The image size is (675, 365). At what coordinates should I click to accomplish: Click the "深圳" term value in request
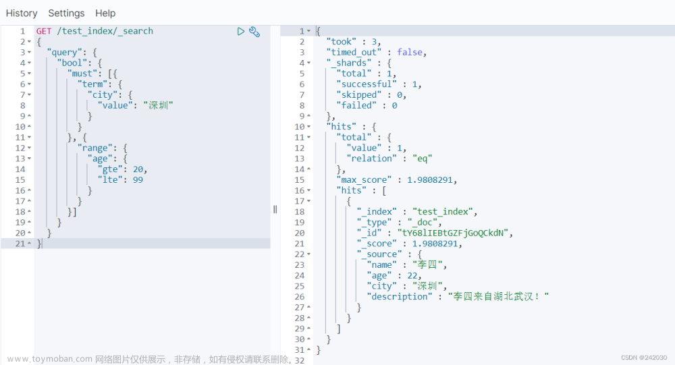click(158, 105)
